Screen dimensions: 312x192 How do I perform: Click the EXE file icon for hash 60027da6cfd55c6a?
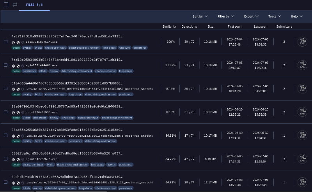301,159
